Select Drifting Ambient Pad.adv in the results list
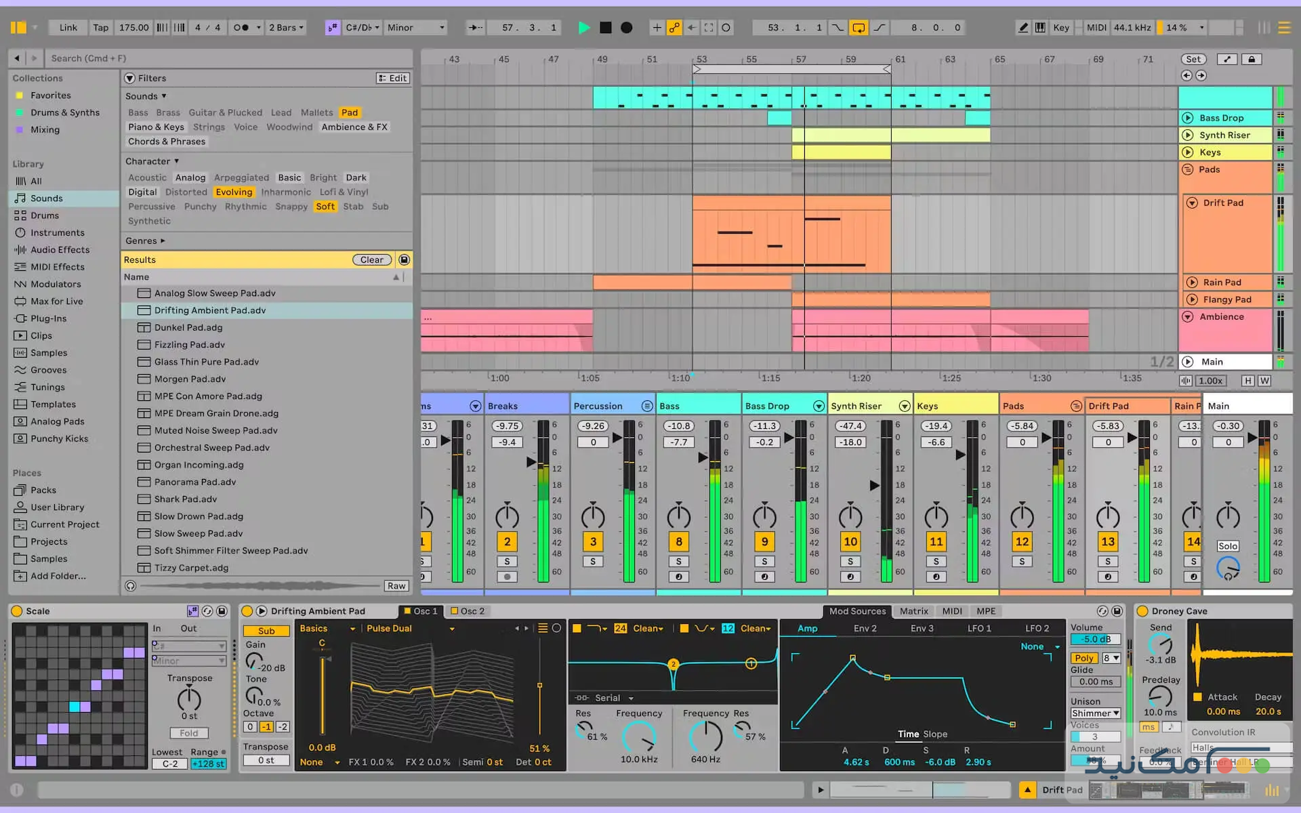Screen dimensions: 1301x813 pyautogui.click(x=210, y=310)
